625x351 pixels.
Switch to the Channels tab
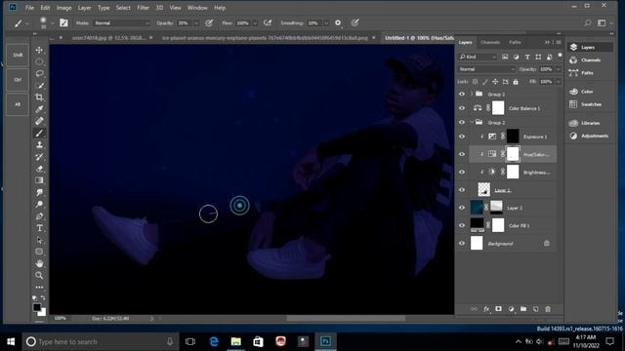click(490, 42)
